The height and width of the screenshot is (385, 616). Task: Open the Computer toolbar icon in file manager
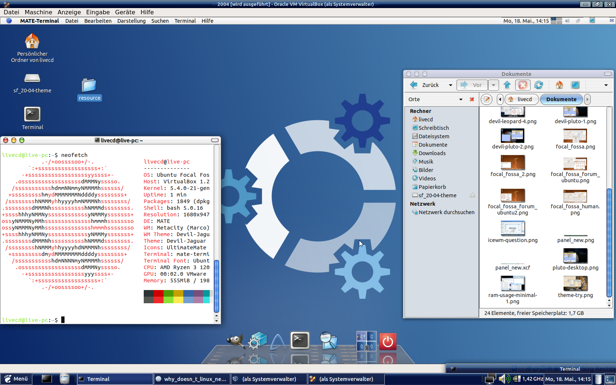coord(575,85)
